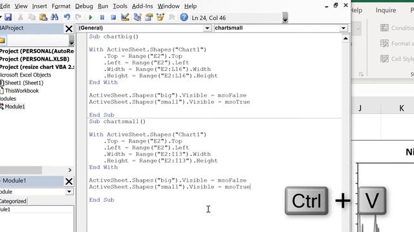Viewport: 414px width, 232px height.
Task: Pause execution with the Break icon
Action: [102, 17]
